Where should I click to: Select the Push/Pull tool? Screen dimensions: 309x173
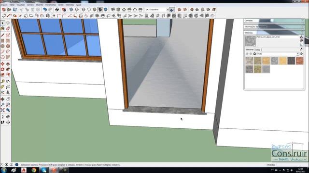click(8, 64)
